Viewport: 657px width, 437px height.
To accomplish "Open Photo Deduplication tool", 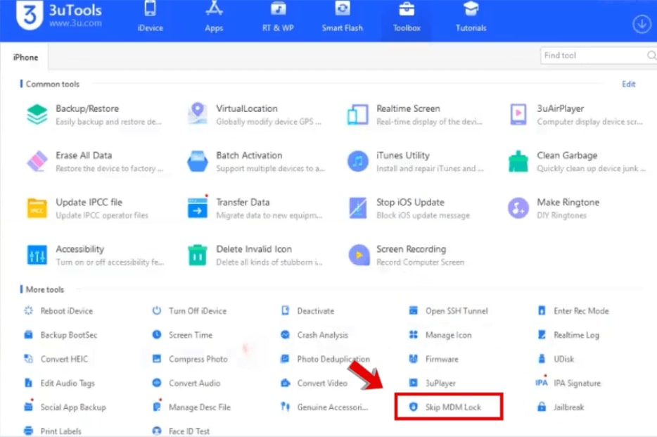I will [325, 359].
